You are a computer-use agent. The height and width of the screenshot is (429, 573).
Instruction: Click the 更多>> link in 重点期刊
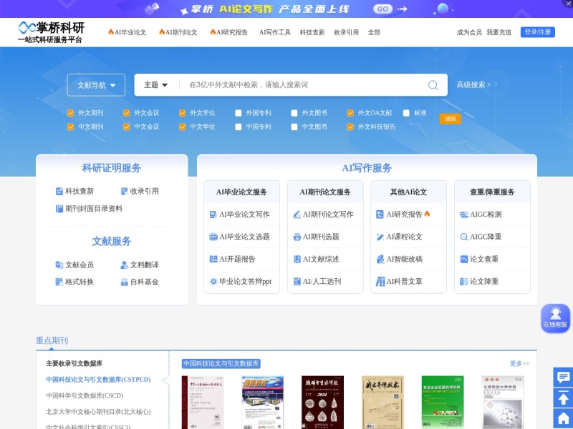519,363
